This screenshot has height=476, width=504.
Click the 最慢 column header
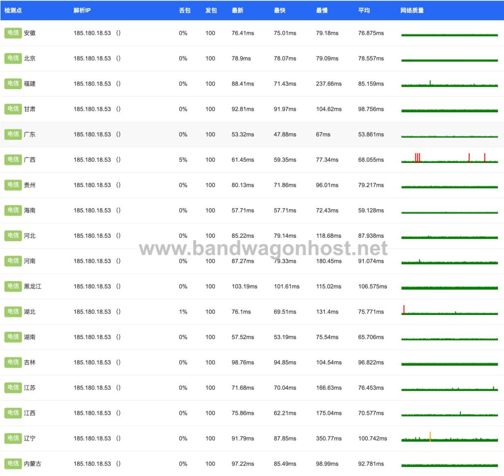pos(322,10)
